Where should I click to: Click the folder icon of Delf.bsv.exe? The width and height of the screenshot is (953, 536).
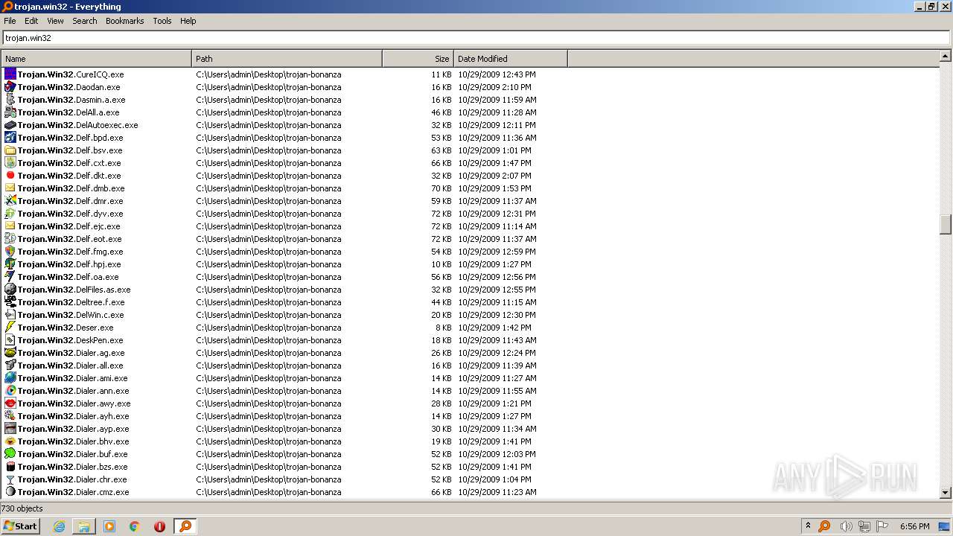pyautogui.click(x=10, y=150)
